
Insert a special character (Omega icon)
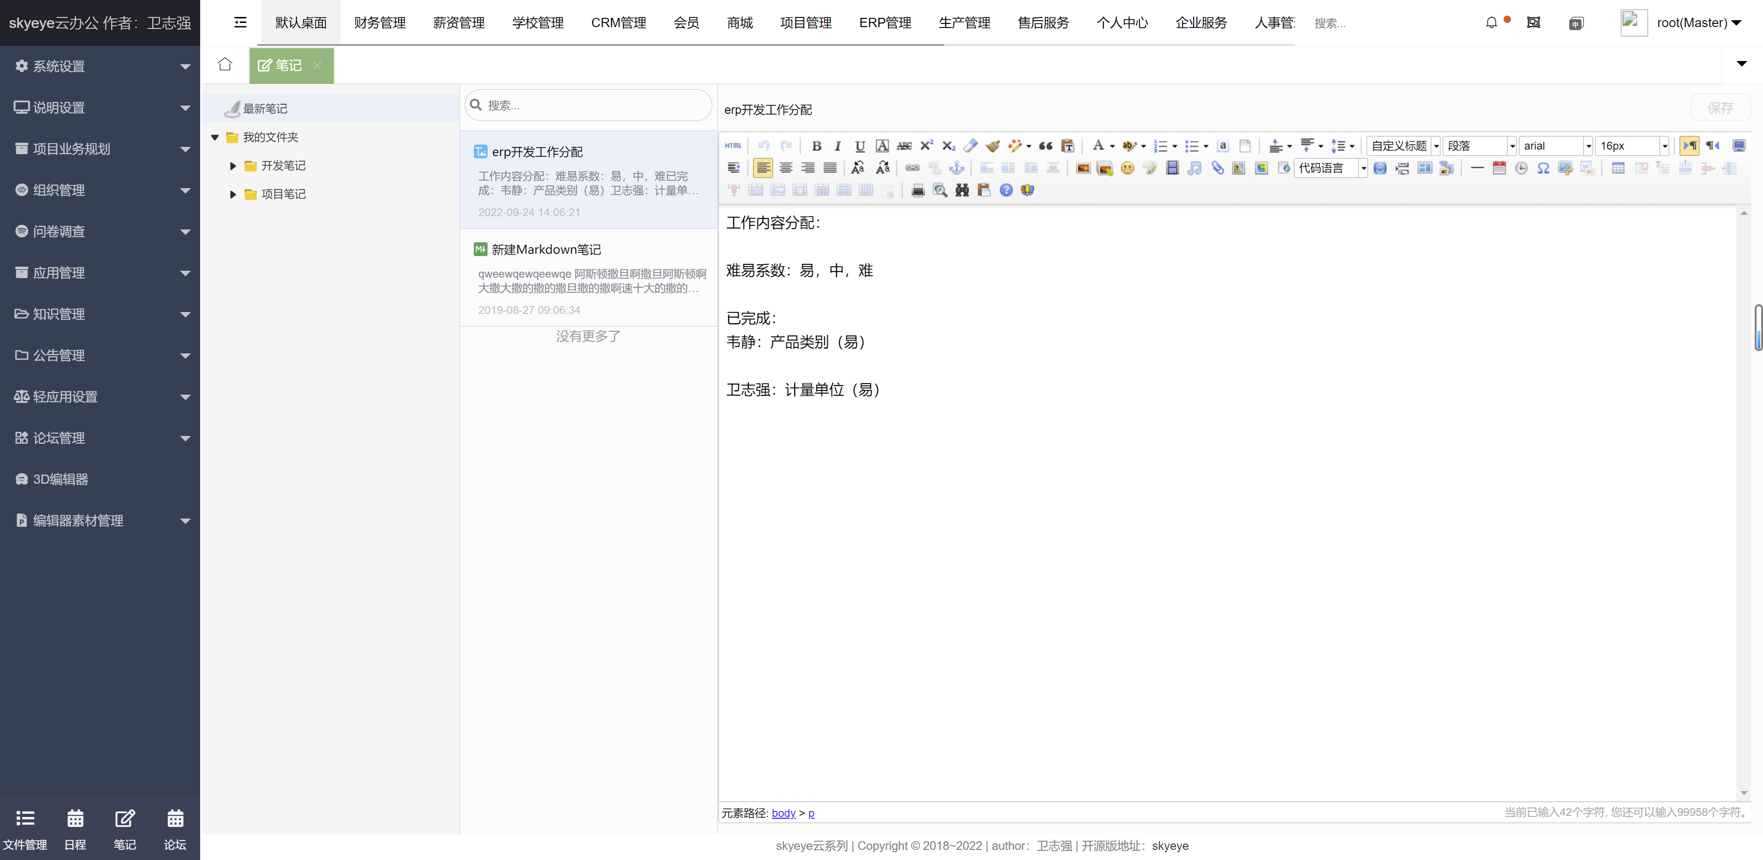click(1543, 168)
